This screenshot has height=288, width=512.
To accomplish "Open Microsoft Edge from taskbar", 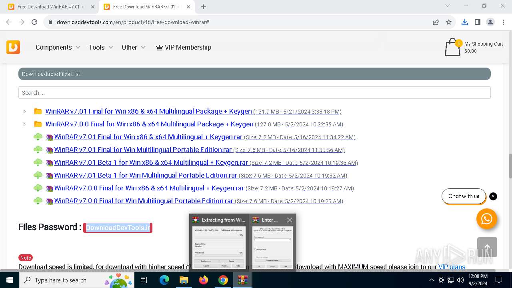I will click(x=164, y=280).
